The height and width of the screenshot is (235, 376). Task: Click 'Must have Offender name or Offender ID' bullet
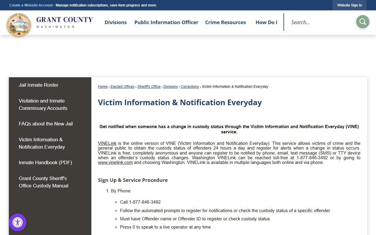pyautogui.click(x=195, y=219)
